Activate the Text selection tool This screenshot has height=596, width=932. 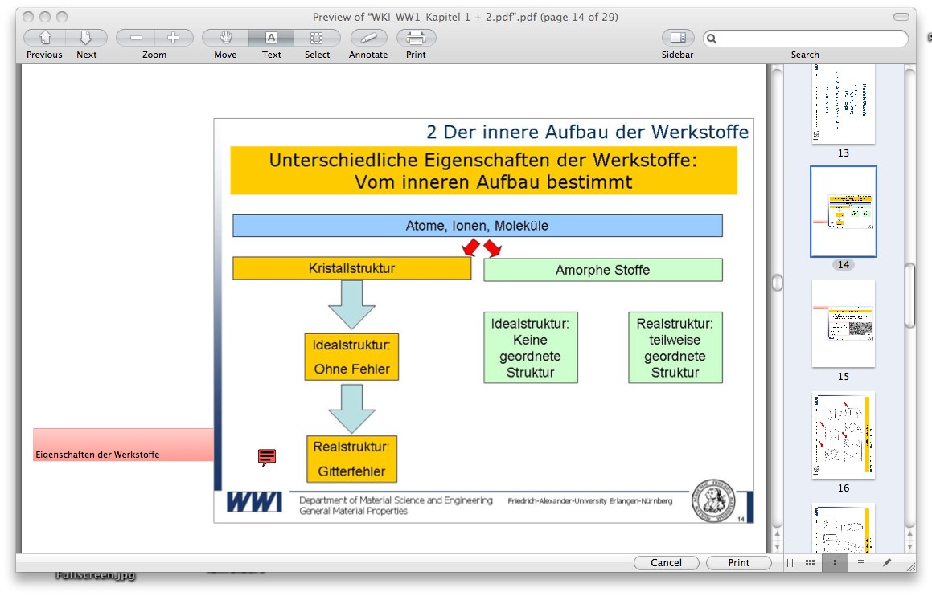click(x=271, y=38)
